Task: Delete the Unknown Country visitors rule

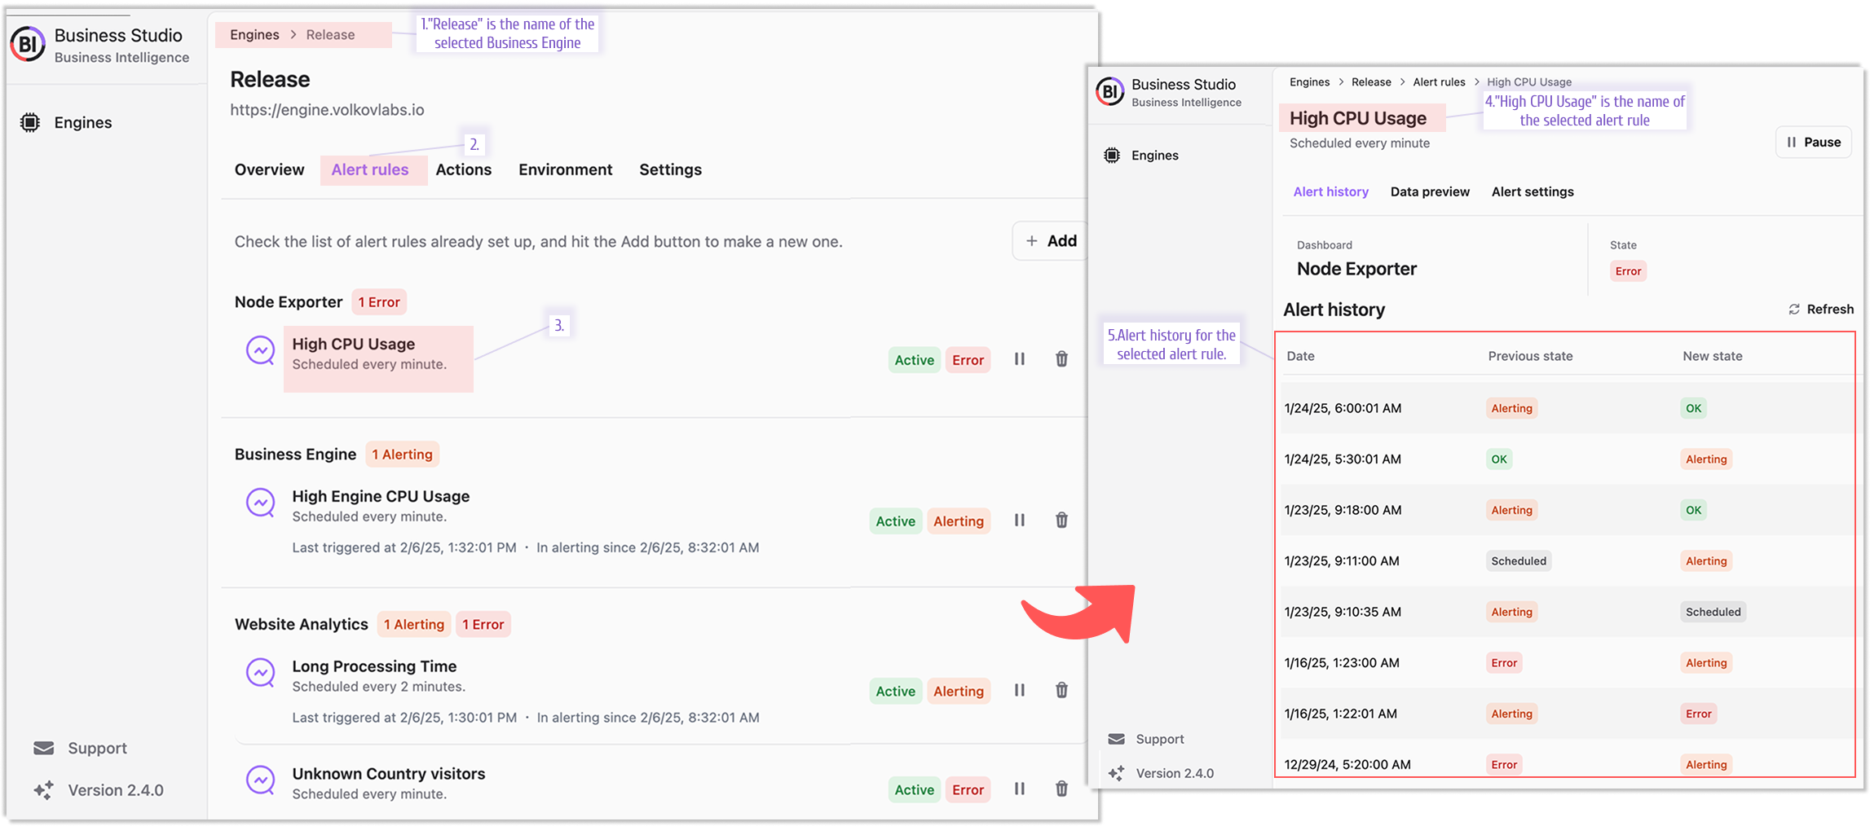Action: (1061, 789)
